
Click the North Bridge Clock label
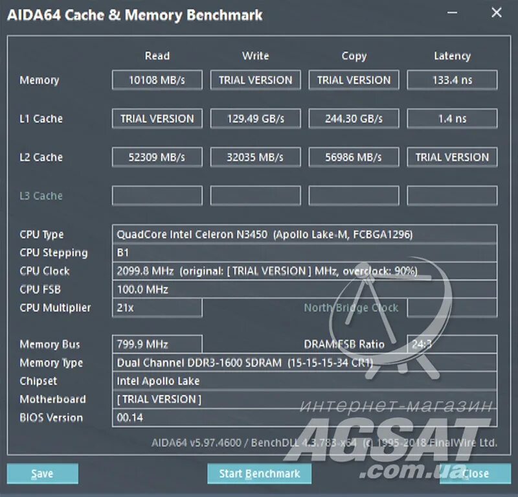[351, 308]
